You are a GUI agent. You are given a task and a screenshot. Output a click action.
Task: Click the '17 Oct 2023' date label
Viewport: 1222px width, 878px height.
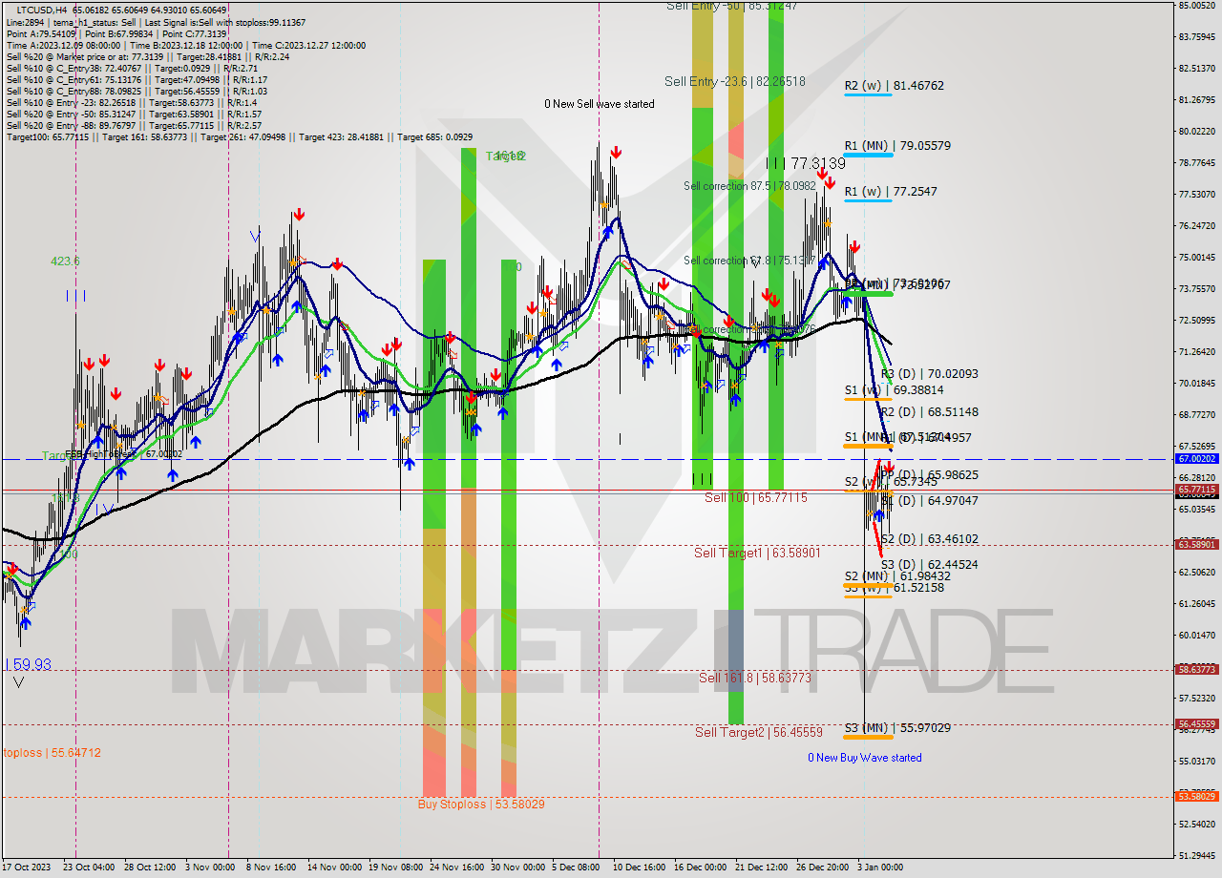click(27, 868)
